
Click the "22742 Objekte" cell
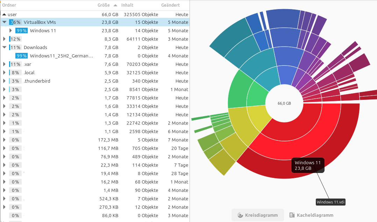tap(142, 123)
